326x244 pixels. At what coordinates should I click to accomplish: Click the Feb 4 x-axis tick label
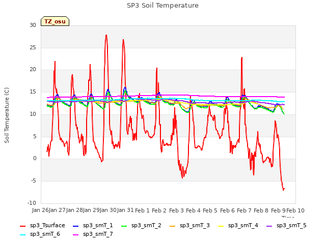[x=193, y=210]
